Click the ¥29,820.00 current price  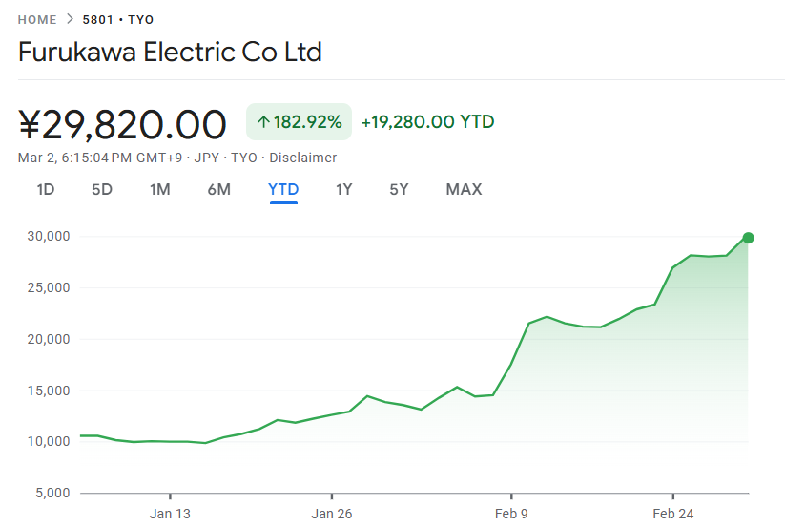(122, 124)
